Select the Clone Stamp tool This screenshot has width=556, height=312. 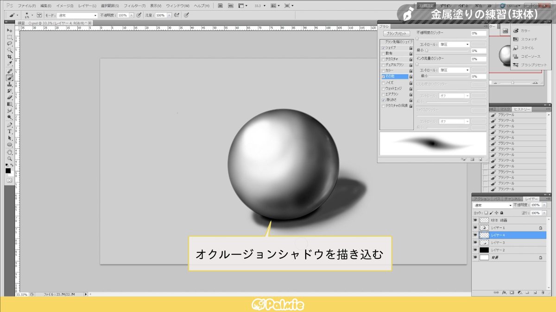tap(9, 84)
